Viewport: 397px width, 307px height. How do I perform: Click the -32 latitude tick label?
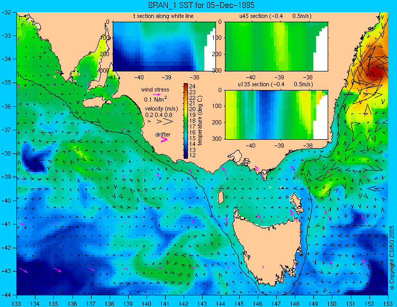click(x=6, y=12)
